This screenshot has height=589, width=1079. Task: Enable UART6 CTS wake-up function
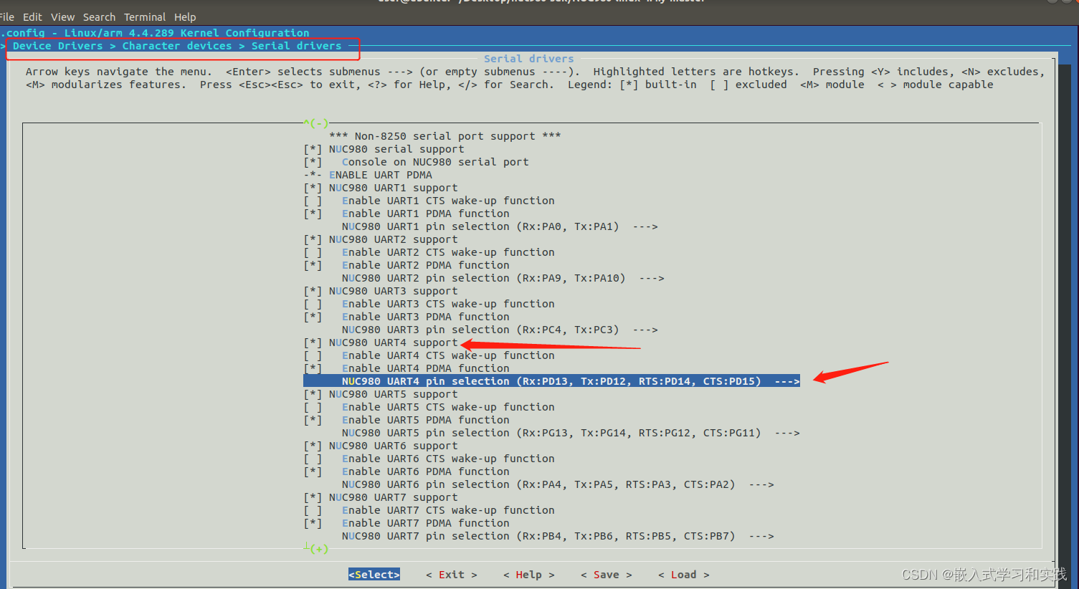tap(313, 459)
